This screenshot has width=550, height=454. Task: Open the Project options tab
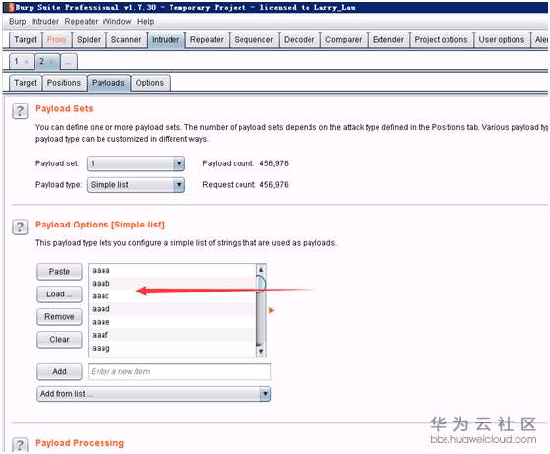pyautogui.click(x=441, y=40)
